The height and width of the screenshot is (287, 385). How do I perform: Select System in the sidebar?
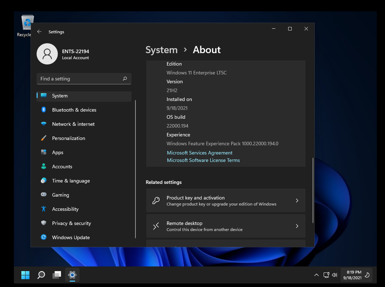(x=60, y=96)
